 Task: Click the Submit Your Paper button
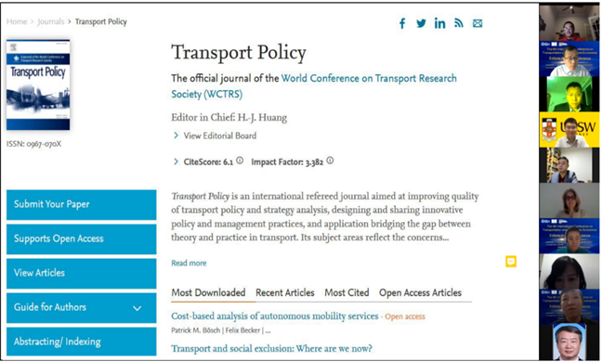point(82,204)
